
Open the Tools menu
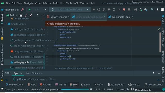(69, 3)
